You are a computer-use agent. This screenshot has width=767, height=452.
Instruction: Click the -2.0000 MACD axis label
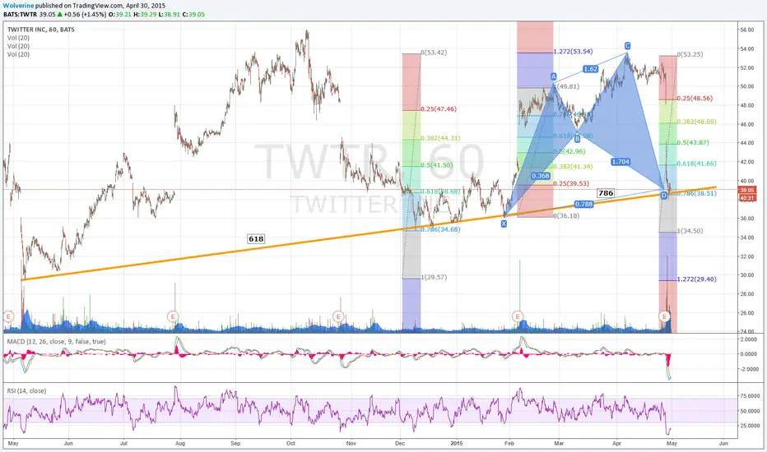pyautogui.click(x=748, y=369)
